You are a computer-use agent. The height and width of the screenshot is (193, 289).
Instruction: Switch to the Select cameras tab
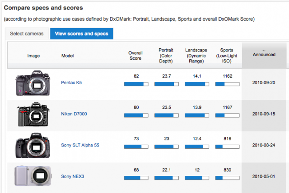point(27,33)
